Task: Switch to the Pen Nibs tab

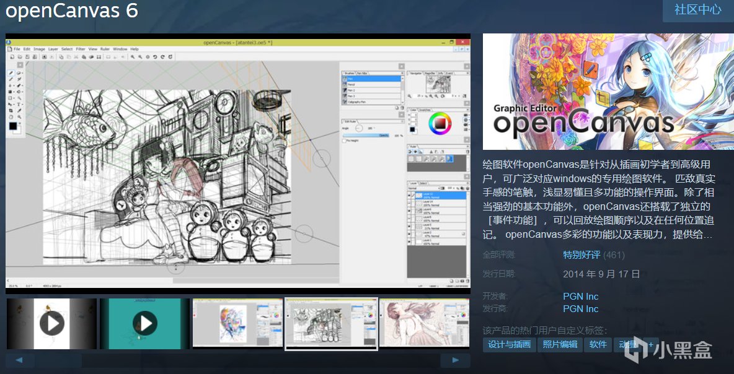Action: coord(362,73)
